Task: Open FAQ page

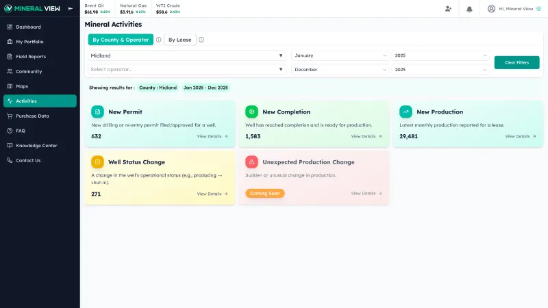Action: [x=40, y=131]
